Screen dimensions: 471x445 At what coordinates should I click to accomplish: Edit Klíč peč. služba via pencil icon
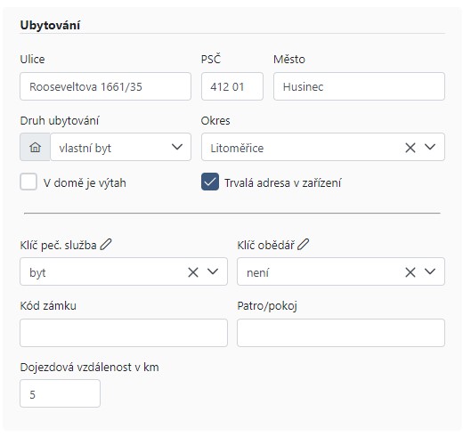pos(106,245)
